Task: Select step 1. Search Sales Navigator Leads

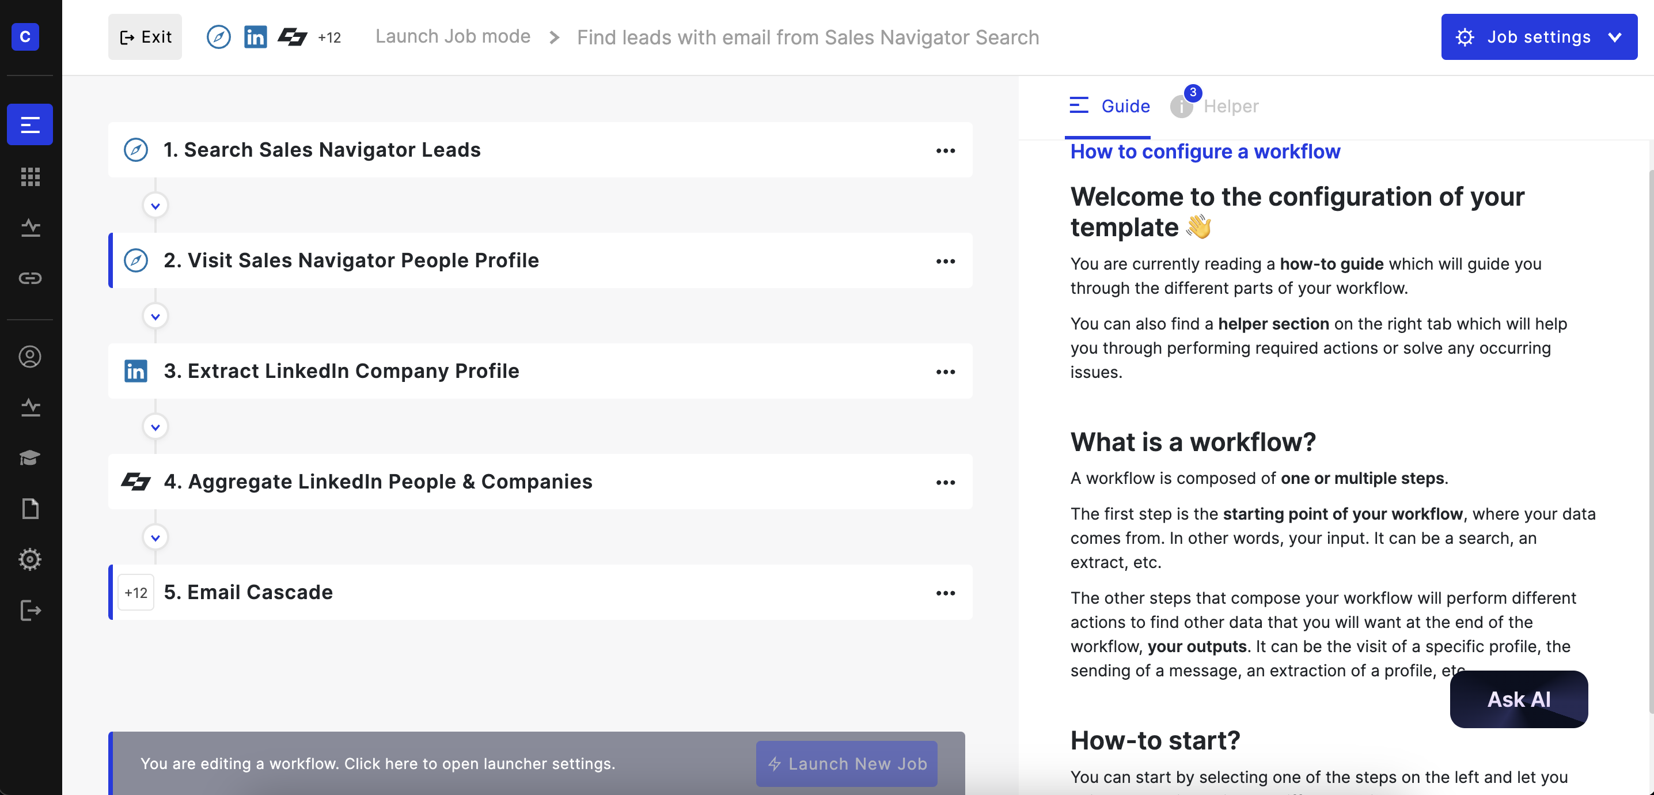Action: tap(541, 150)
